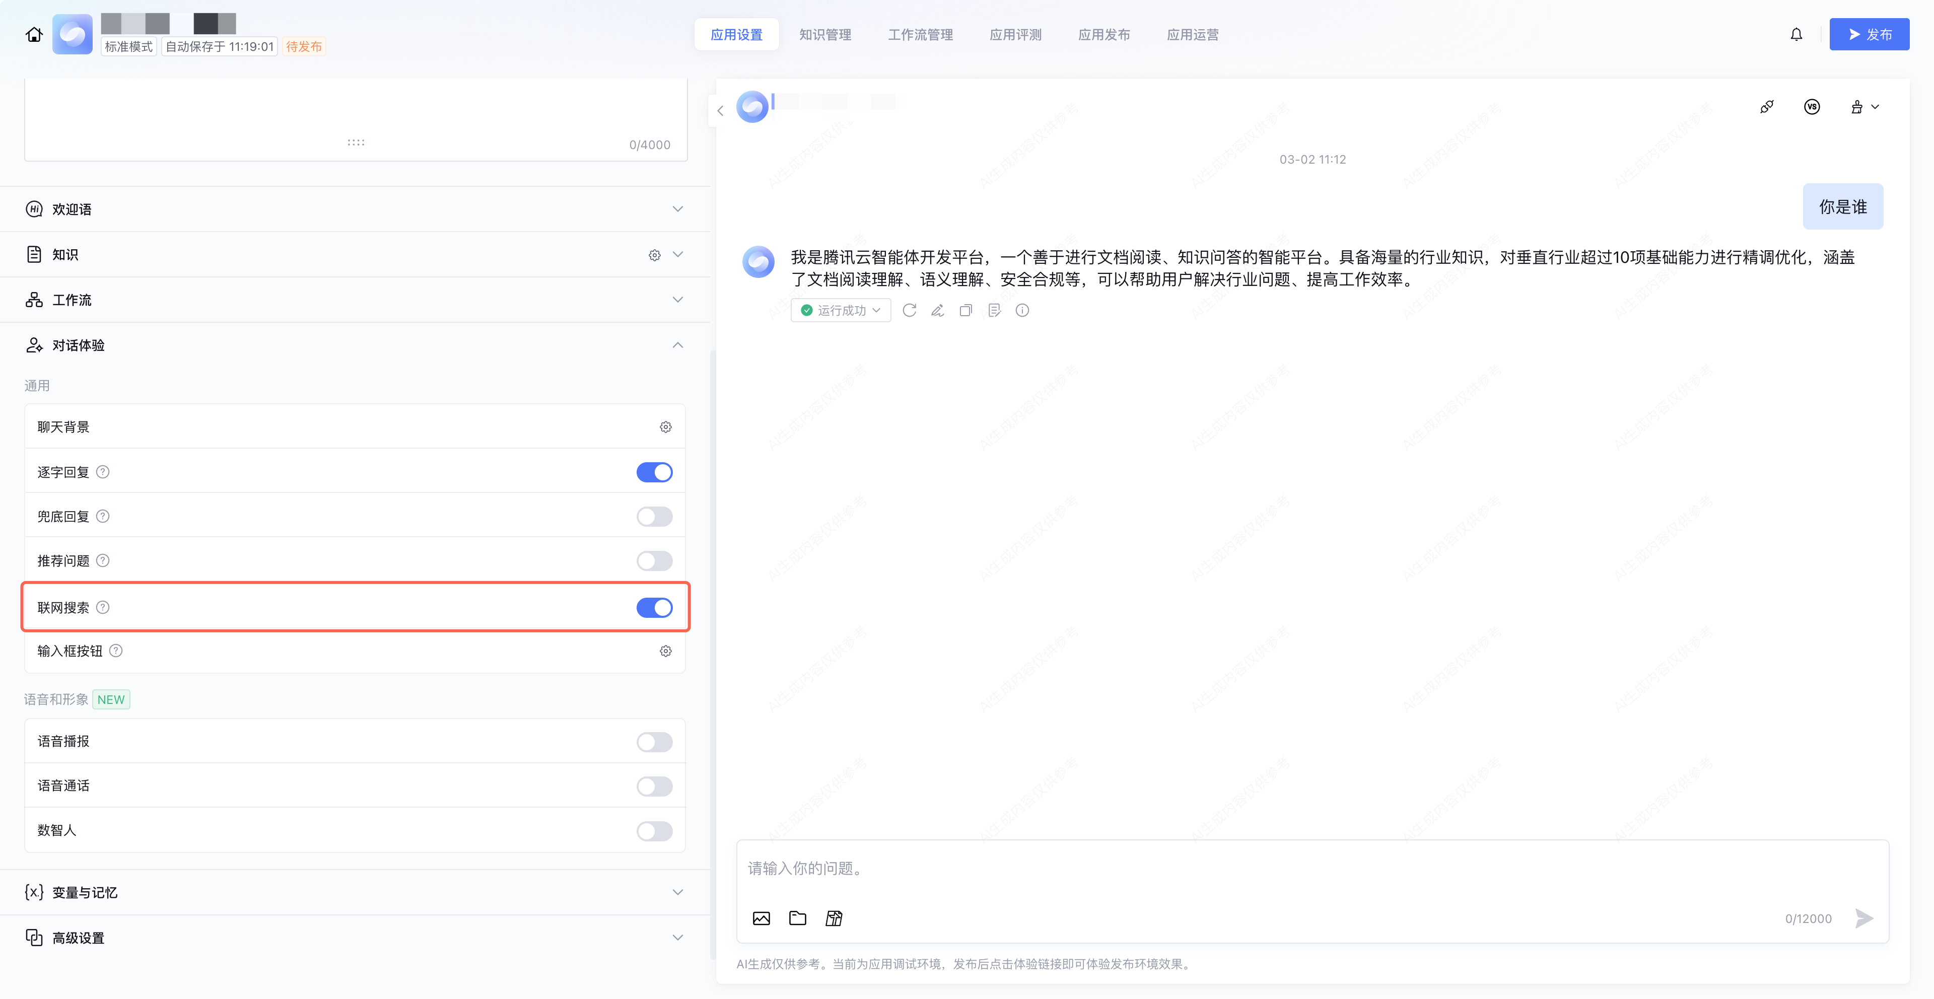
Task: Enable the 语音播报 toggle
Action: tap(654, 742)
